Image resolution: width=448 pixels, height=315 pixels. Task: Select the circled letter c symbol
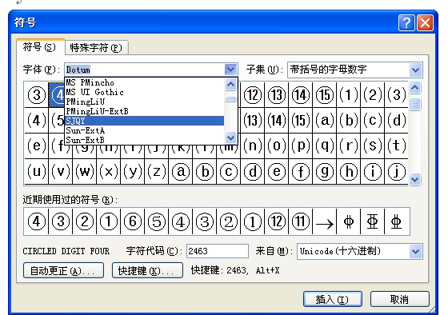[229, 171]
